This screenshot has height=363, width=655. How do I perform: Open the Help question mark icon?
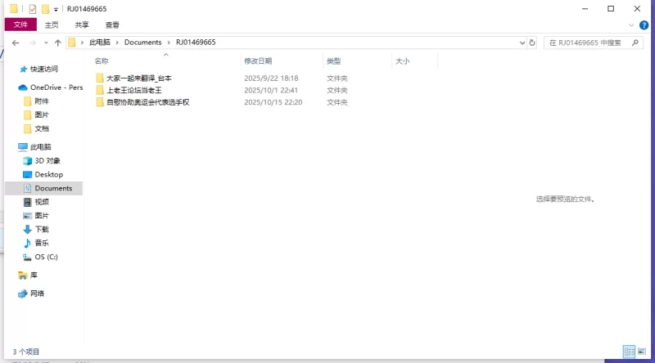[644, 25]
